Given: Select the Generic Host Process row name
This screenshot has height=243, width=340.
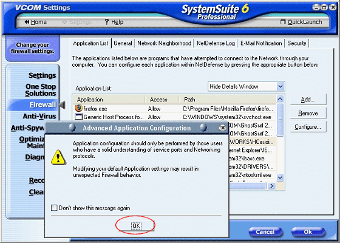Looking at the screenshot, I should 114,117.
